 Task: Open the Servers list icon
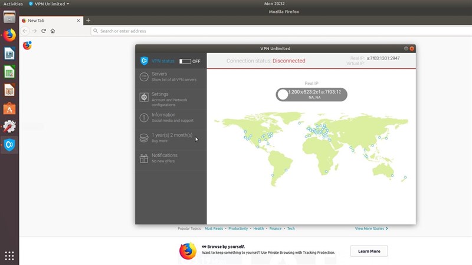point(144,77)
